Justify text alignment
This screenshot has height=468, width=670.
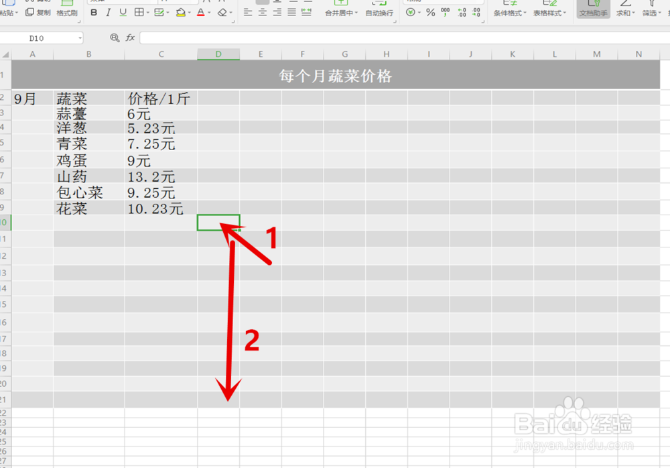pyautogui.click(x=292, y=13)
